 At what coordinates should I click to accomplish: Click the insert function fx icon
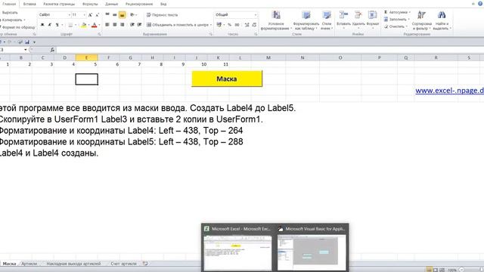click(52, 50)
